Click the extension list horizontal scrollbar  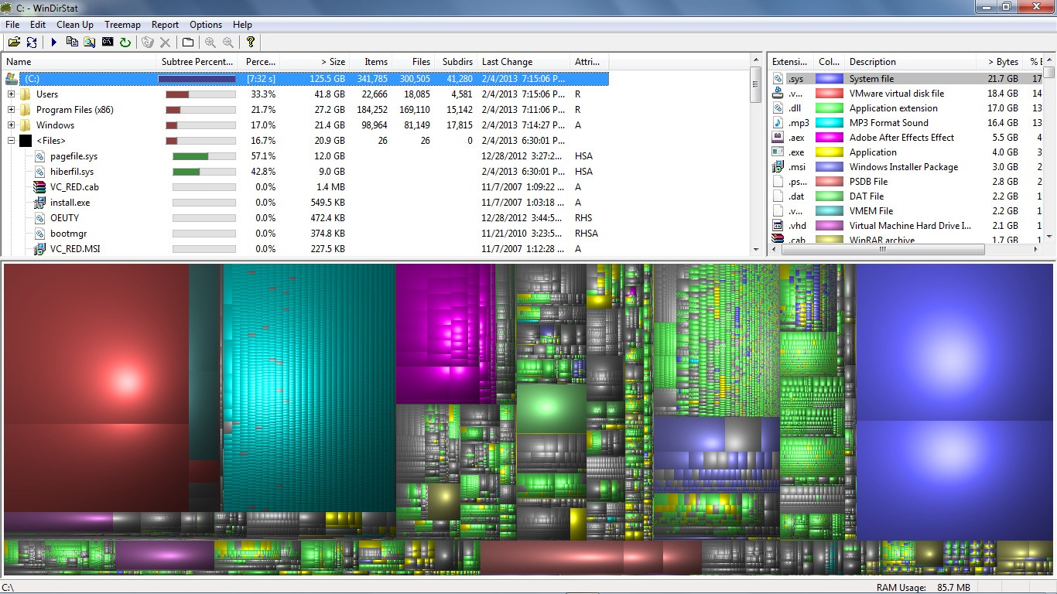coord(905,250)
